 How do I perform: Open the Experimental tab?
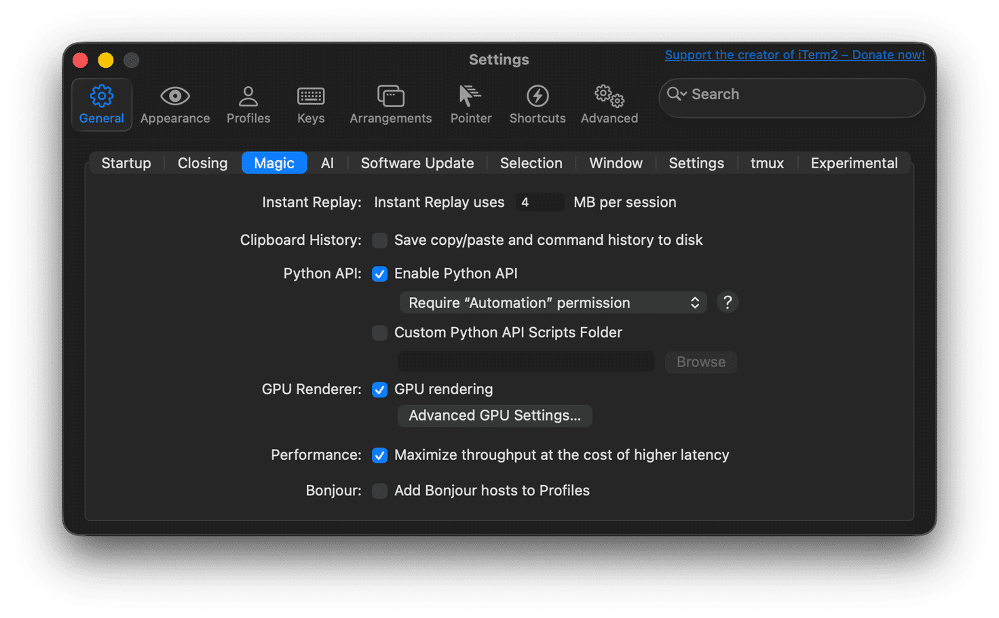854,163
